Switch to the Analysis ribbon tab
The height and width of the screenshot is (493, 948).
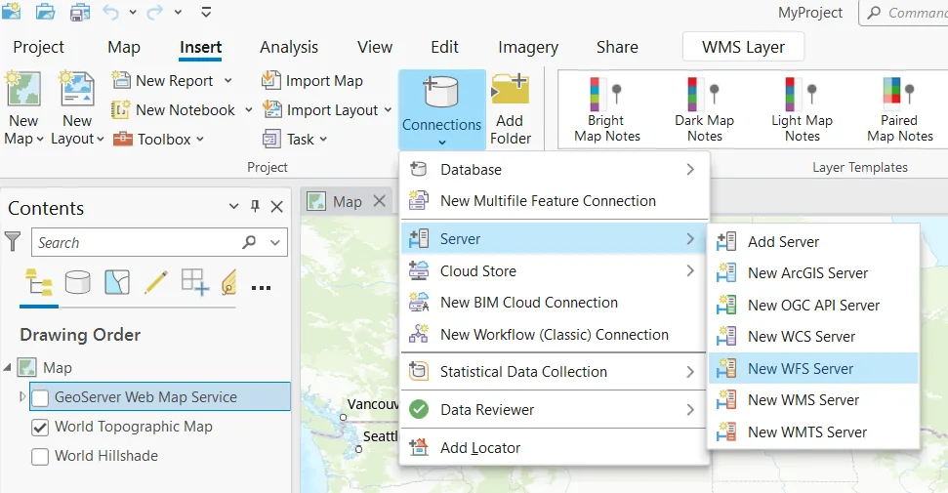pyautogui.click(x=289, y=47)
